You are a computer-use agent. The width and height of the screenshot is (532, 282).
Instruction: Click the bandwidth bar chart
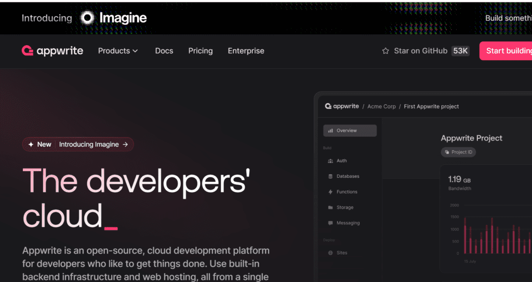(x=497, y=235)
